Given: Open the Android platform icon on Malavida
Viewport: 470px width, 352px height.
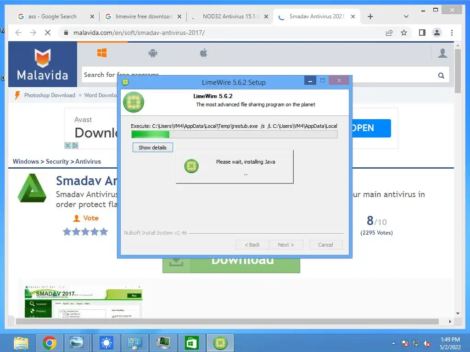Looking at the screenshot, I should (x=153, y=53).
